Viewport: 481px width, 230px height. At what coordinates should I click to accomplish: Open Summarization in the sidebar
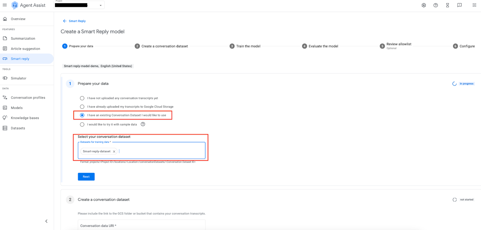[23, 38]
